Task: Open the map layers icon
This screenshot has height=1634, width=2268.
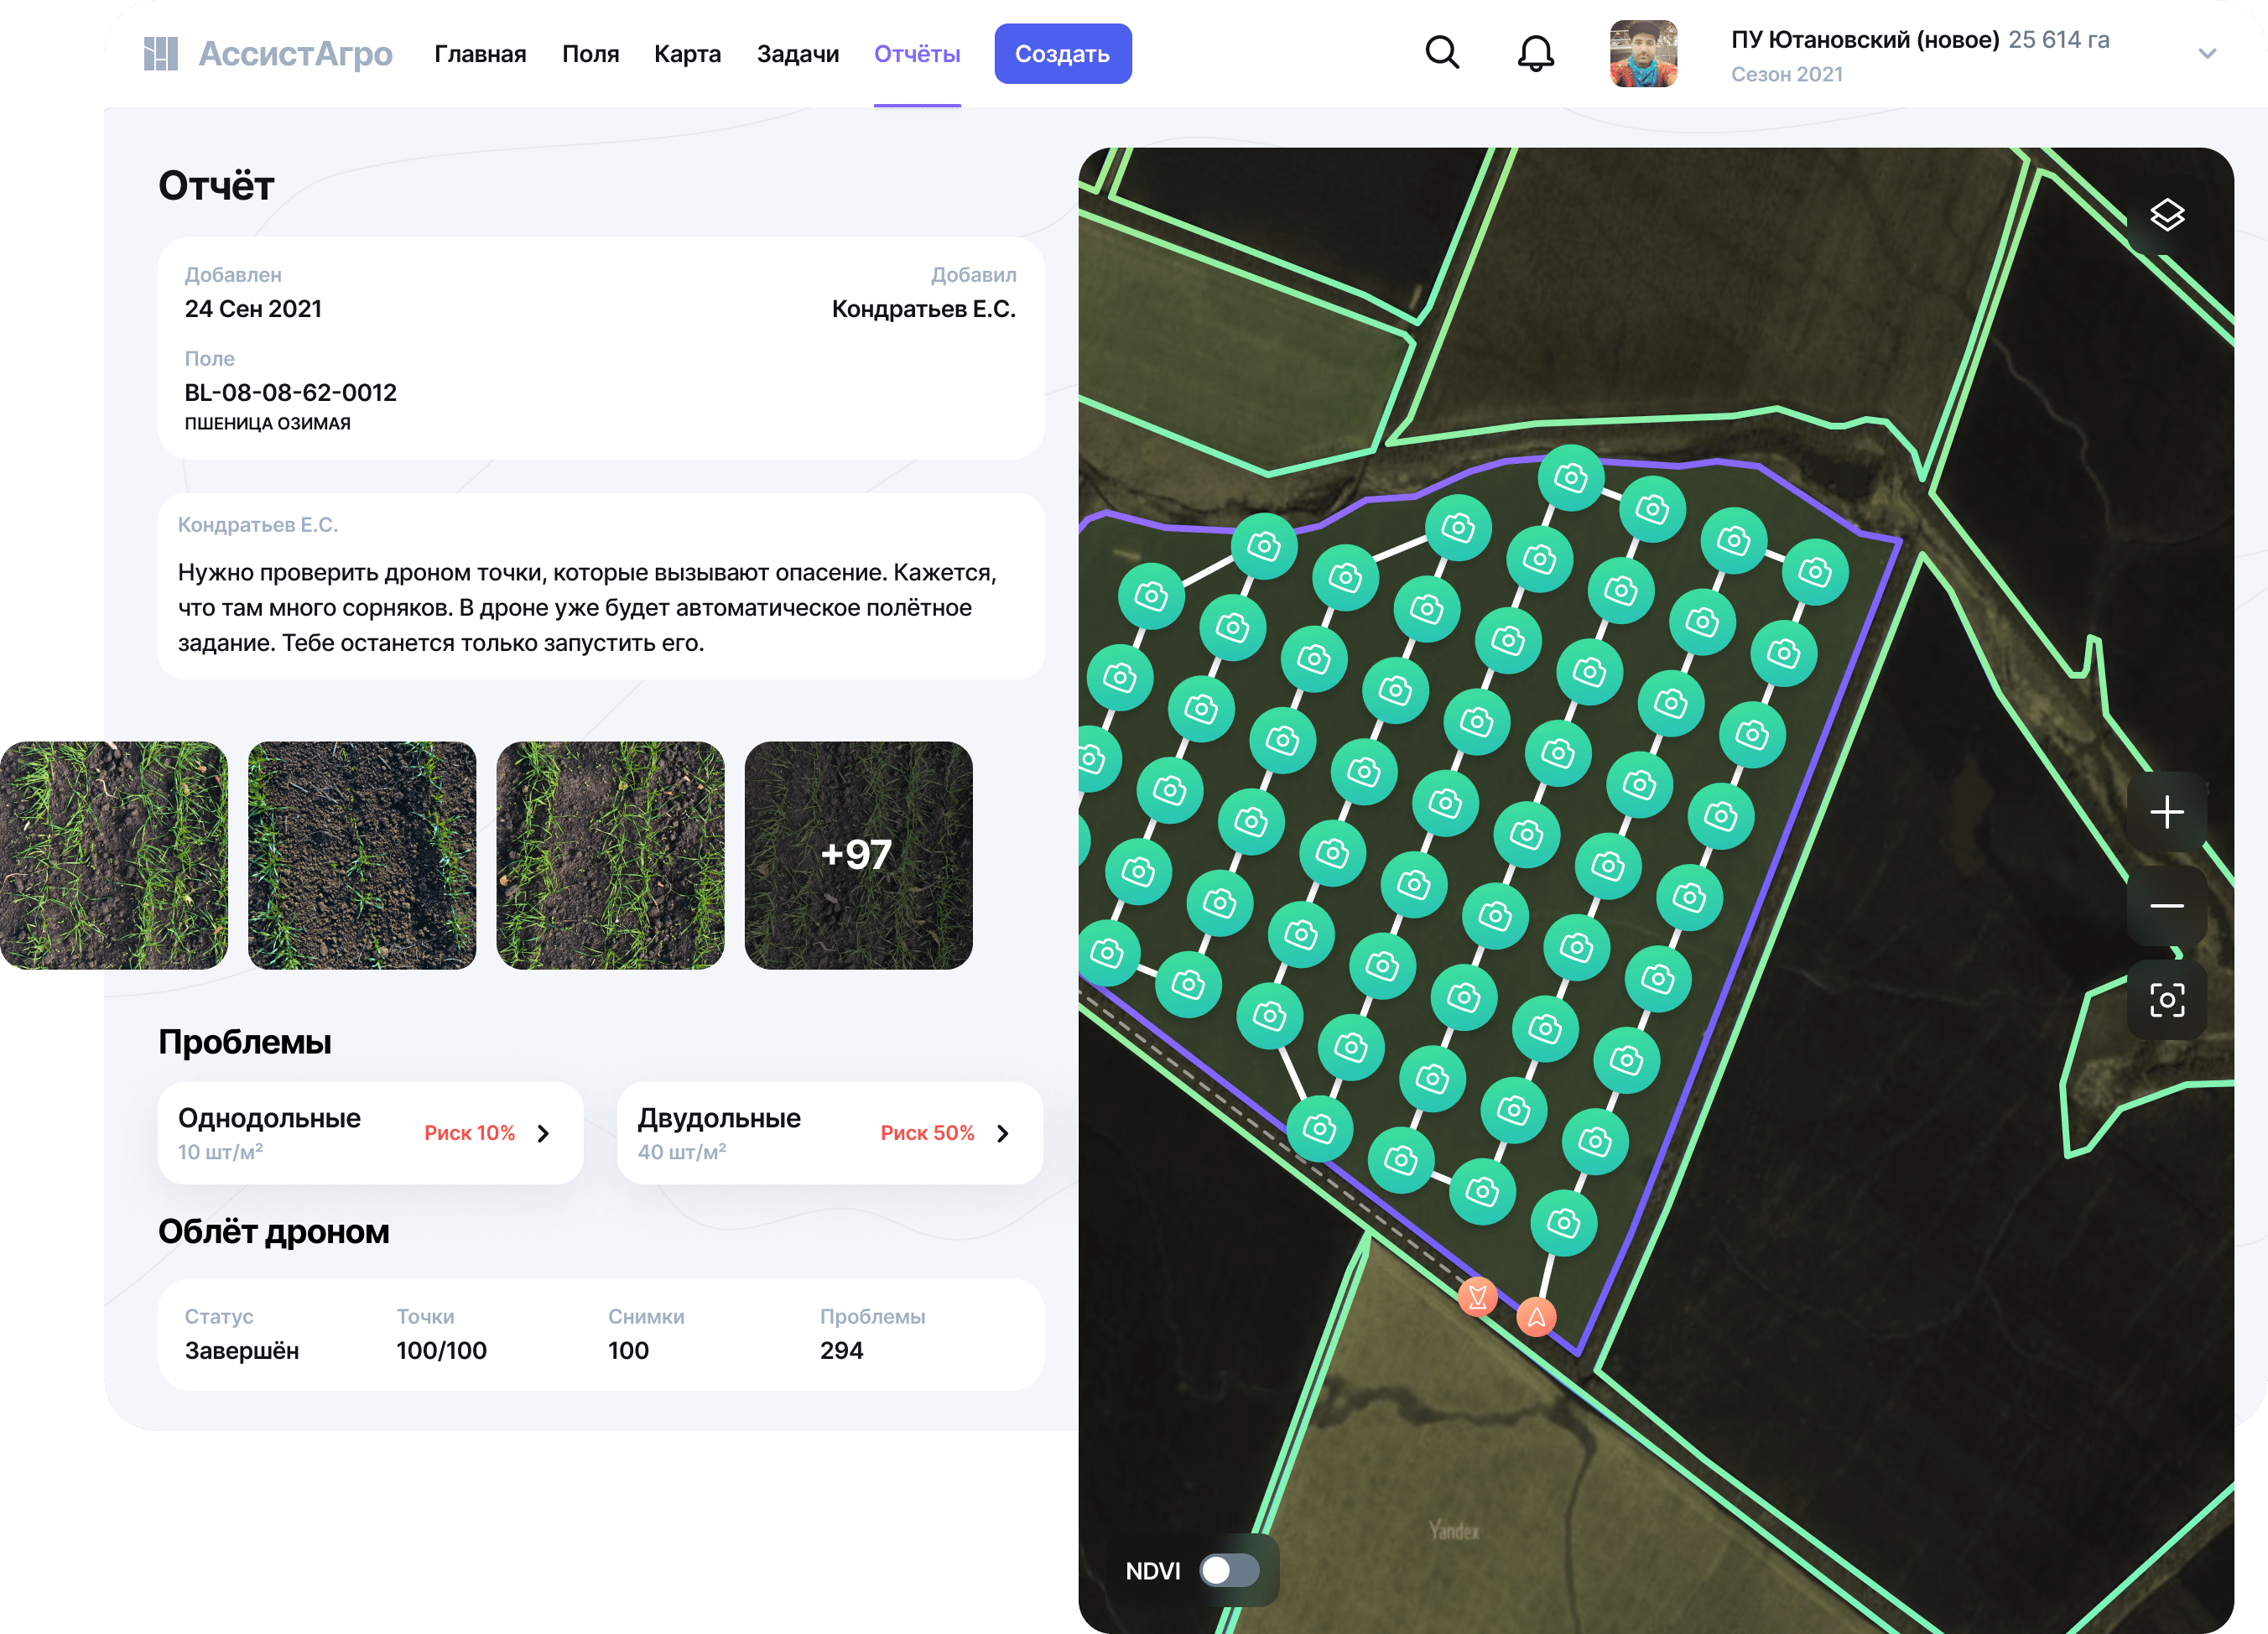Action: tap(2166, 215)
